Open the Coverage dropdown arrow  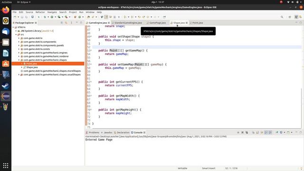[62, 17]
